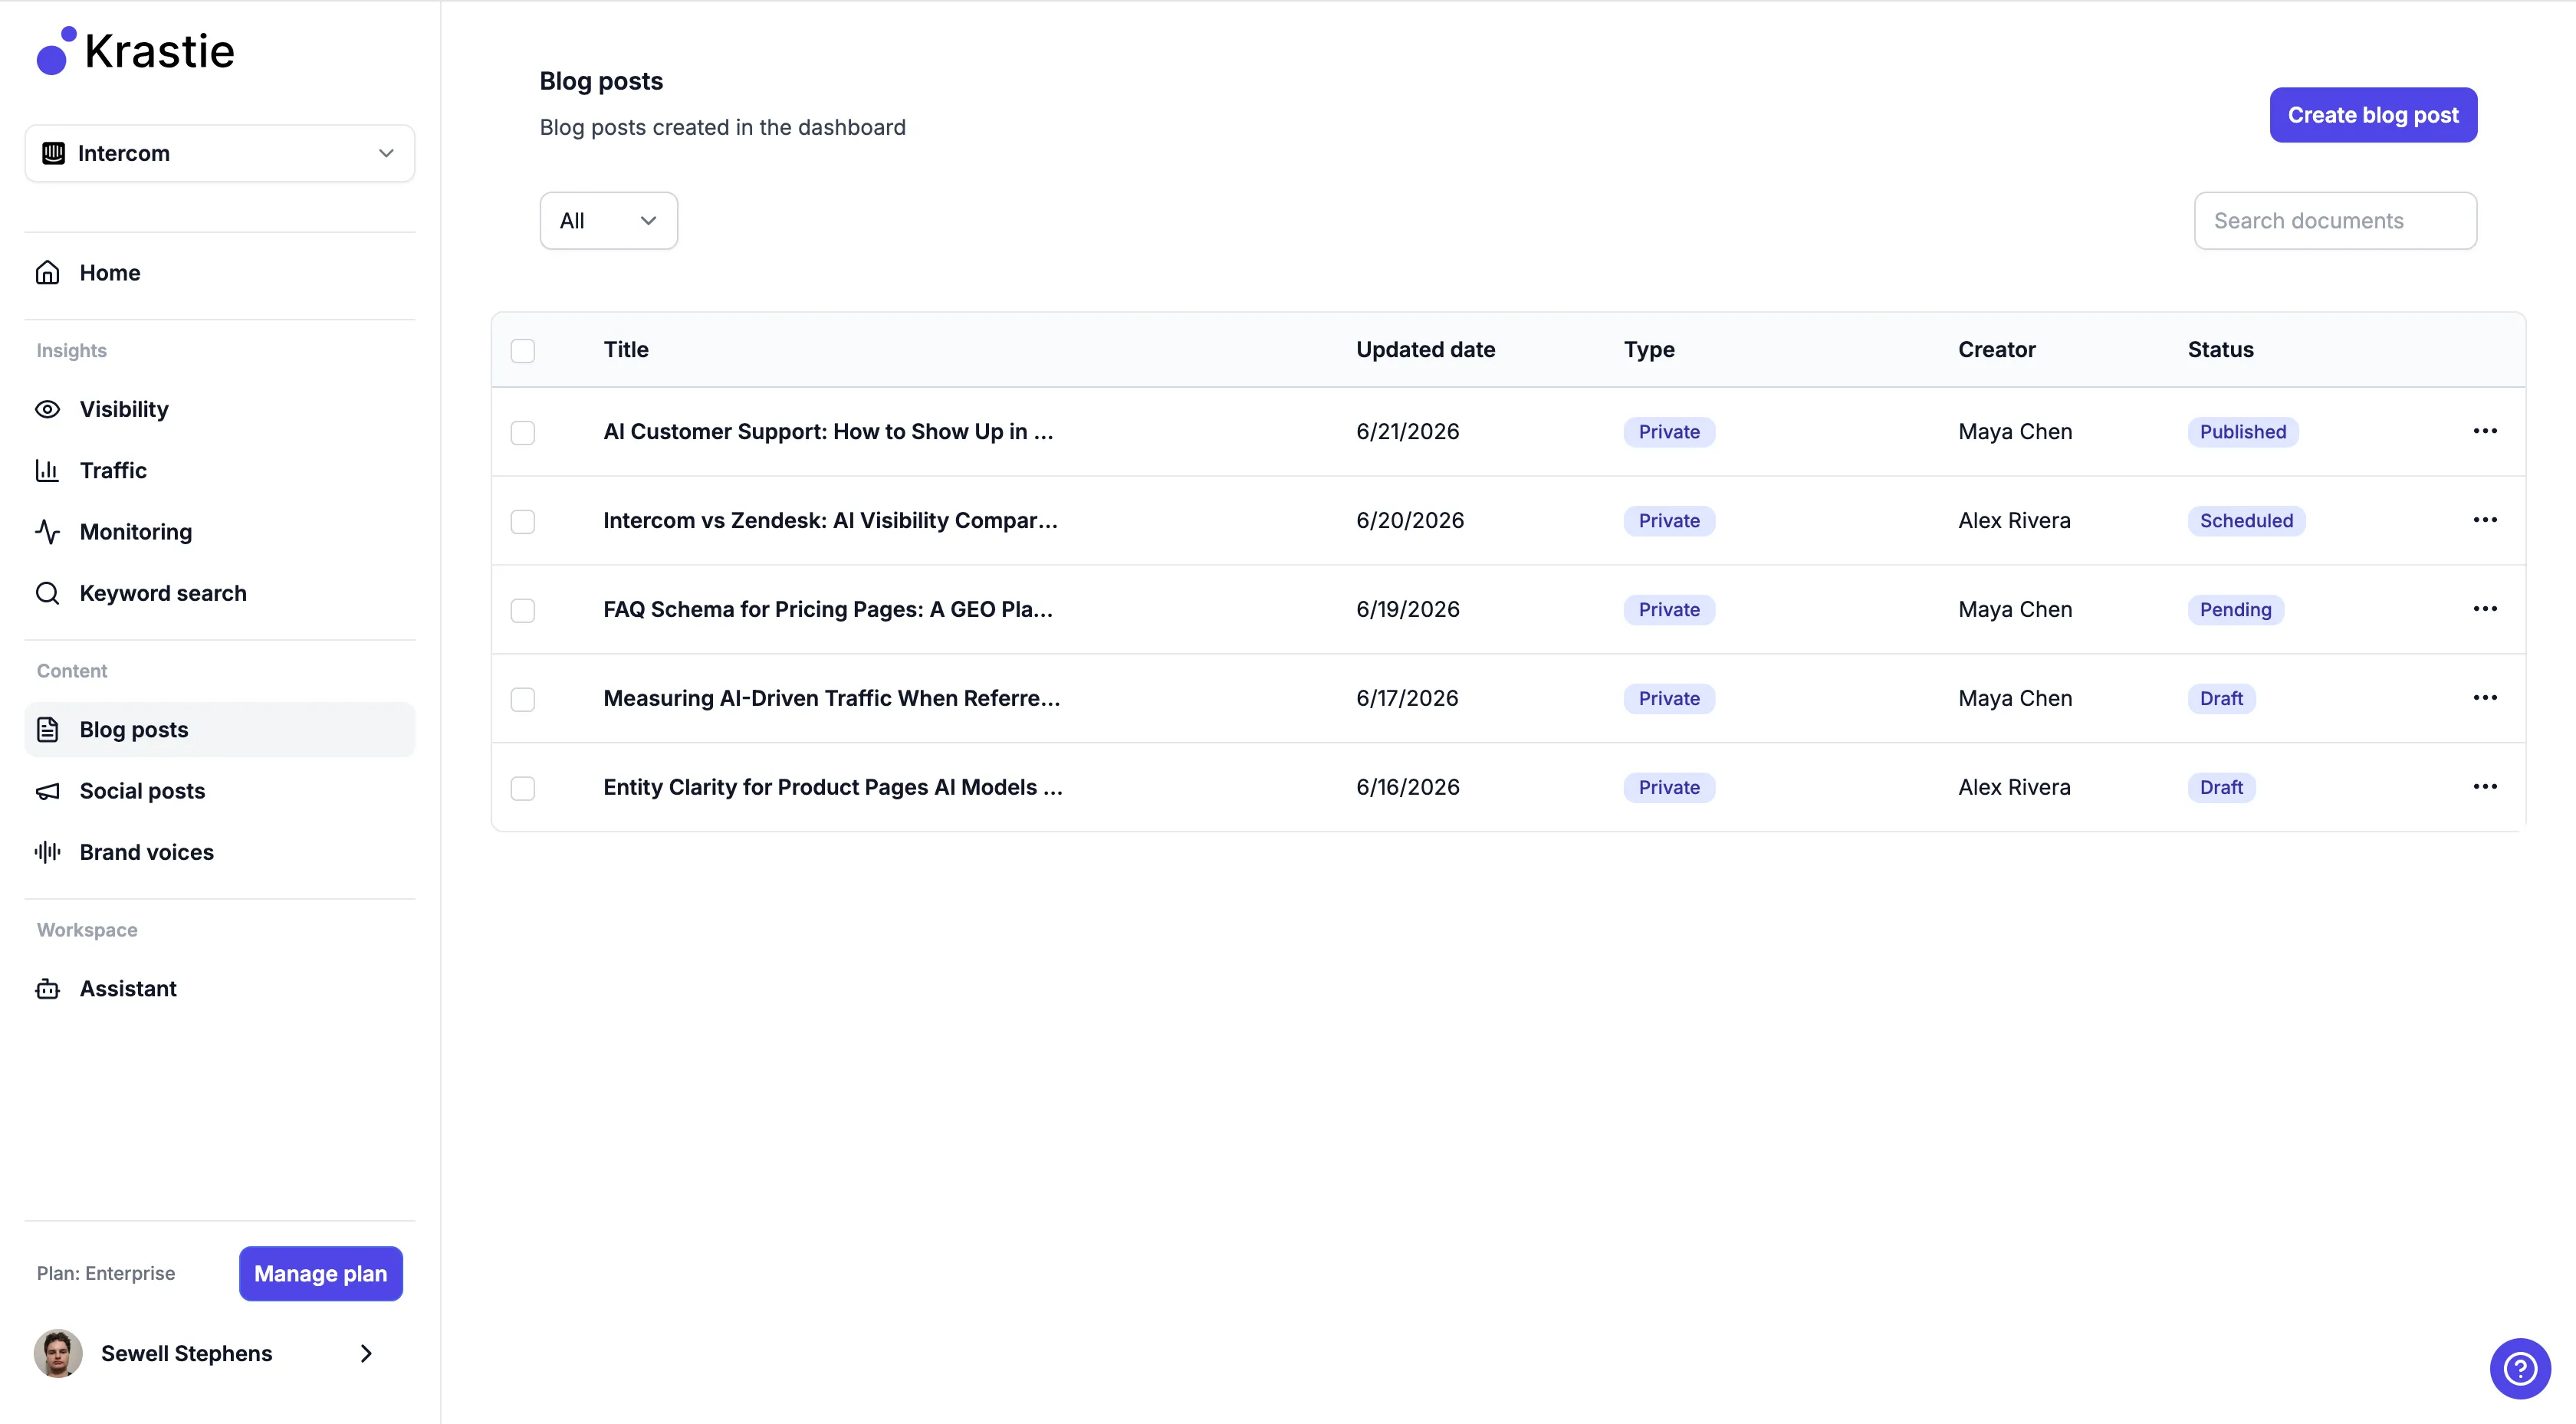The height and width of the screenshot is (1424, 2576).
Task: Click the 6/20/2026 updated date cell
Action: click(x=1410, y=520)
